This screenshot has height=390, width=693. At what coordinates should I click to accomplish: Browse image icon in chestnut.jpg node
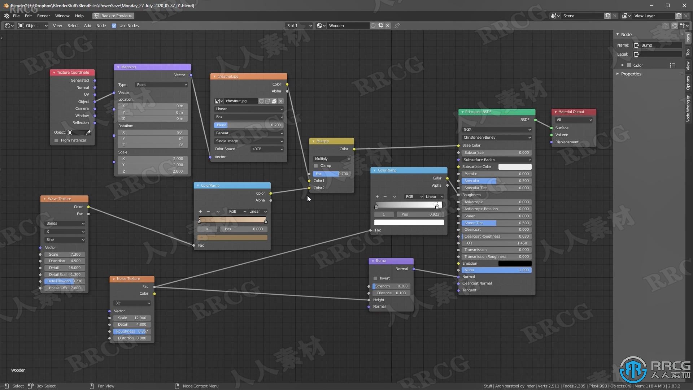(219, 101)
